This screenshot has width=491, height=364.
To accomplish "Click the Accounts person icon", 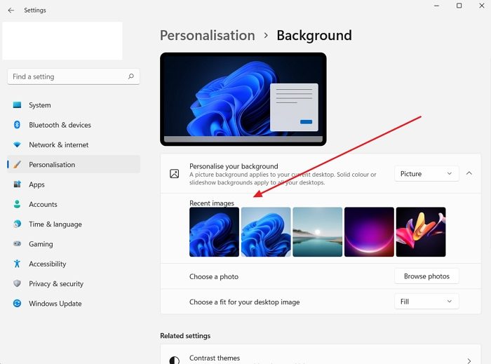I will [x=18, y=204].
